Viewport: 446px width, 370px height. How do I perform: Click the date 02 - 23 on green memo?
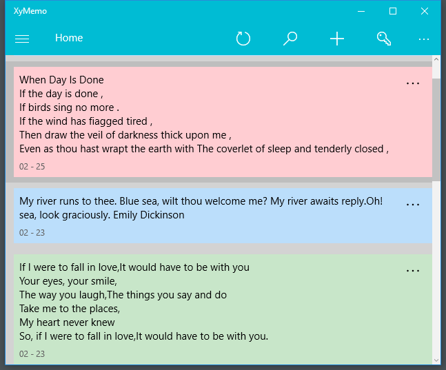tap(32, 353)
